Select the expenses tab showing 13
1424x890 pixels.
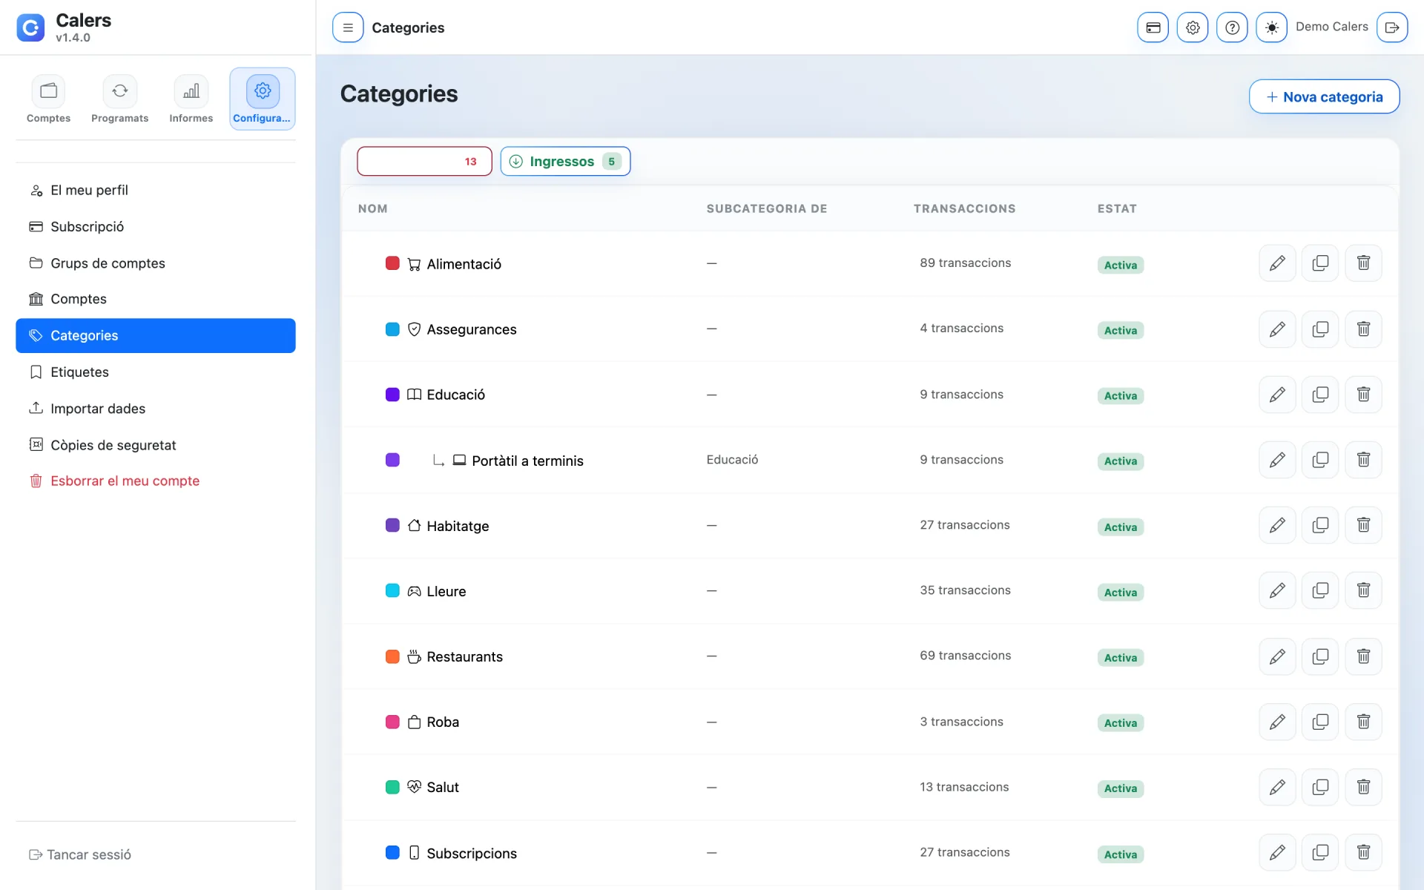click(424, 161)
